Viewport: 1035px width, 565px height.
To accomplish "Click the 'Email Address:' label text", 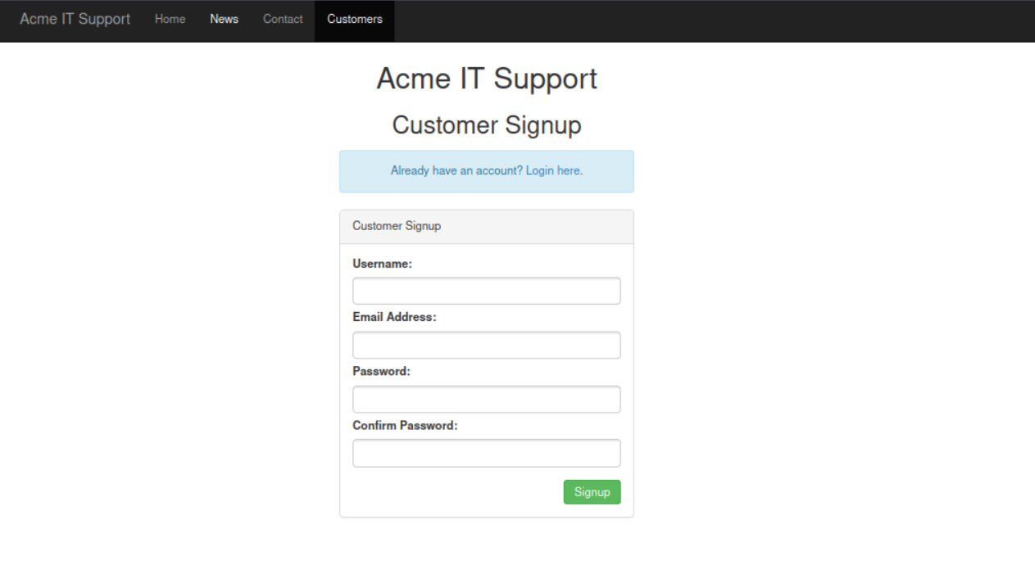I will (394, 317).
